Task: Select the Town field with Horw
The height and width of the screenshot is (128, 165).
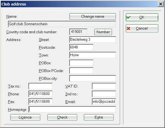Action: [93, 55]
